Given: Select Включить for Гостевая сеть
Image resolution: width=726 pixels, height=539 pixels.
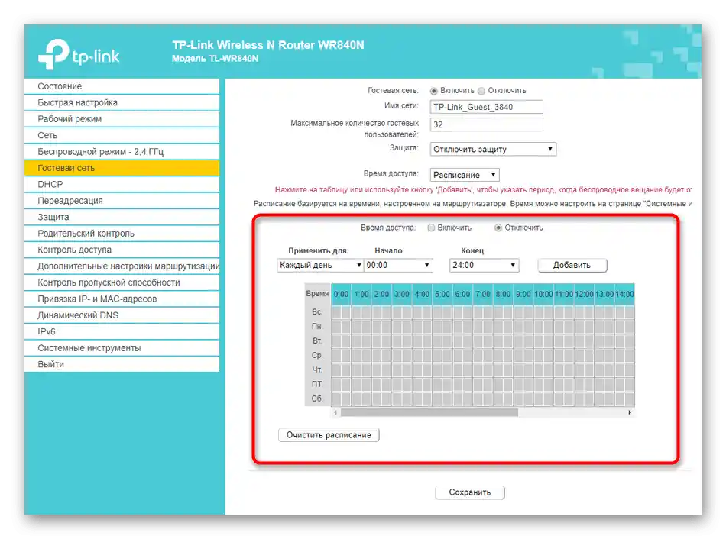Looking at the screenshot, I should point(434,91).
